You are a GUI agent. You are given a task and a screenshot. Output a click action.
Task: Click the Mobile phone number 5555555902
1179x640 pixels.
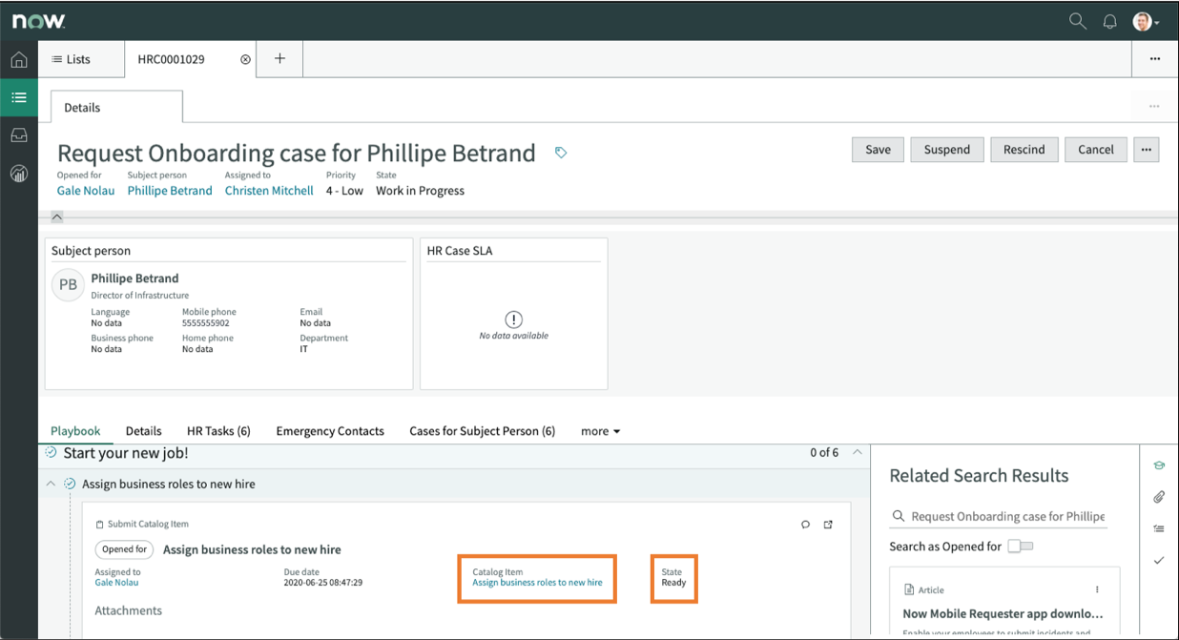pos(208,323)
